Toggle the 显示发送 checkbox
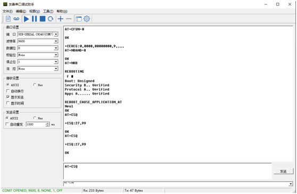Screen dimensions: 297x194 [15, 97]
